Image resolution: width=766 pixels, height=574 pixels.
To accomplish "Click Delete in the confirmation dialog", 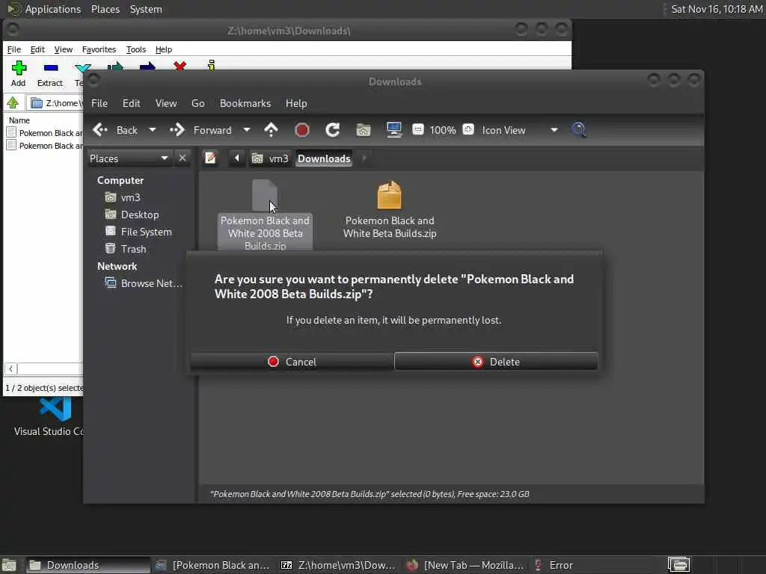I will (x=496, y=362).
